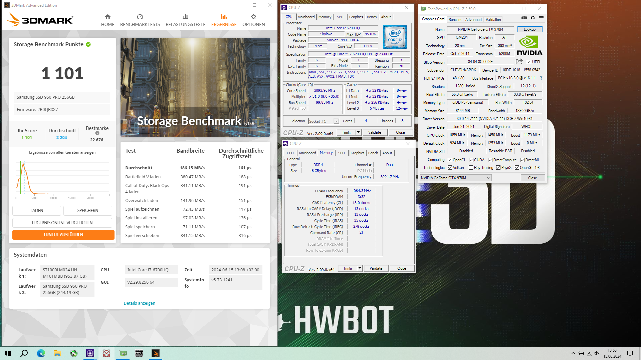Switch to SPD tab in upper CPU-Z
641x360 pixels.
pyautogui.click(x=340, y=17)
